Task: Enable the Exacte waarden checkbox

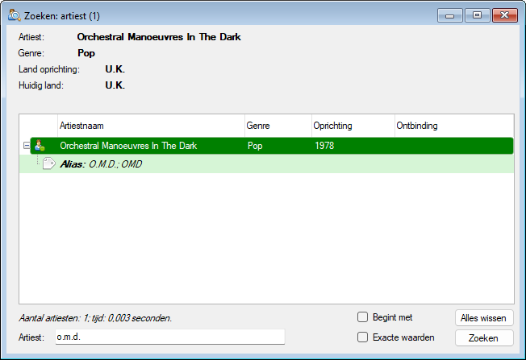Action: [x=362, y=337]
